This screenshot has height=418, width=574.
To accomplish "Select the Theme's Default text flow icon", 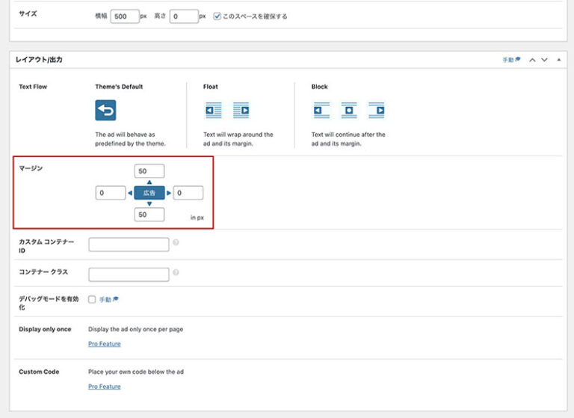I will tap(105, 111).
